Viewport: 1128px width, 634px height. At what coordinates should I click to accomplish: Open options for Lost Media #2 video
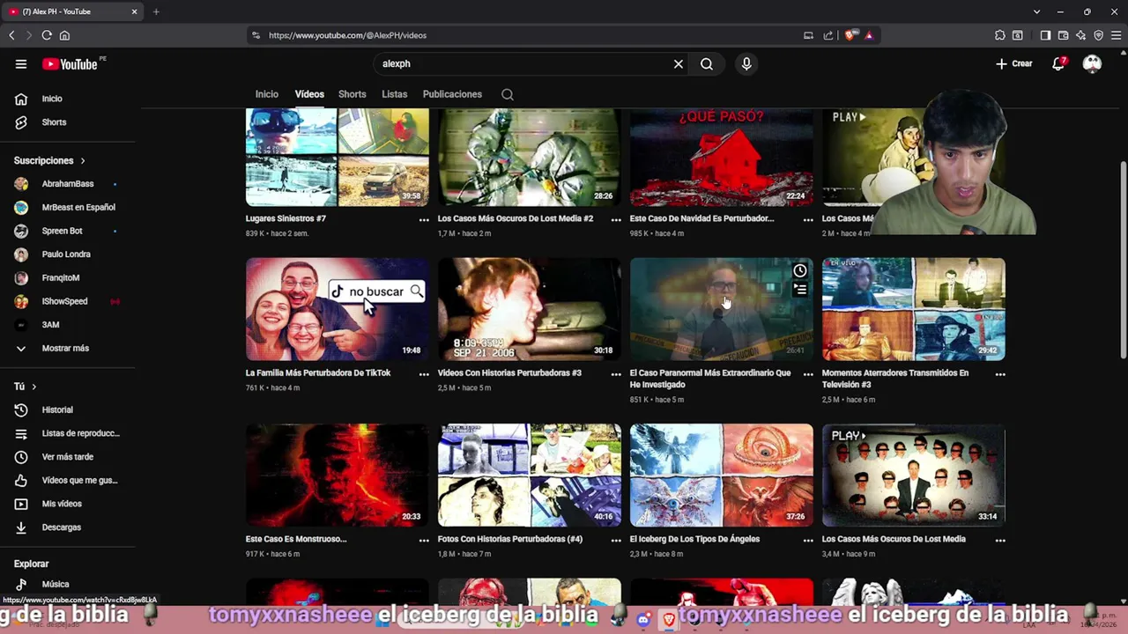[x=616, y=220]
